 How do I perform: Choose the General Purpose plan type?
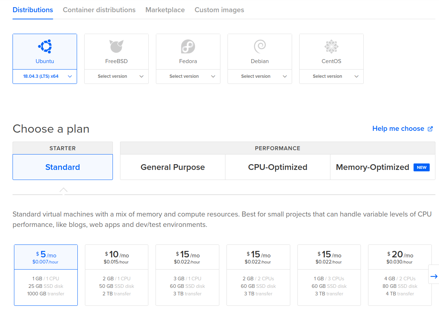pyautogui.click(x=173, y=167)
